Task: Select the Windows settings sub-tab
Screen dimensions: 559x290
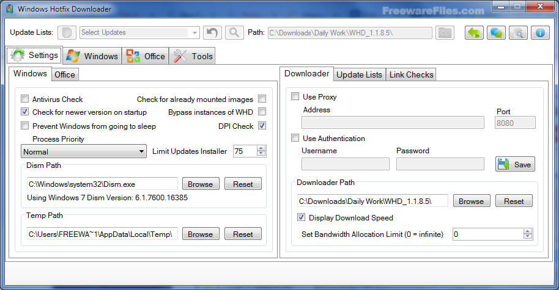Action: coord(30,74)
